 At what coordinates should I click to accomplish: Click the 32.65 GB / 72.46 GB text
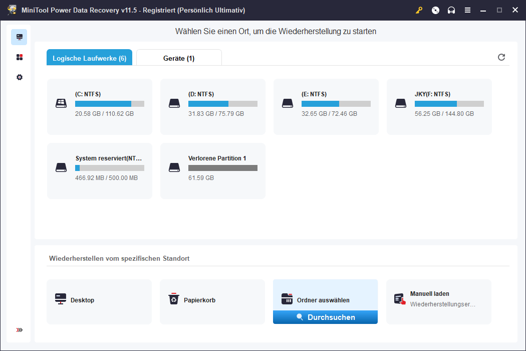click(x=329, y=113)
